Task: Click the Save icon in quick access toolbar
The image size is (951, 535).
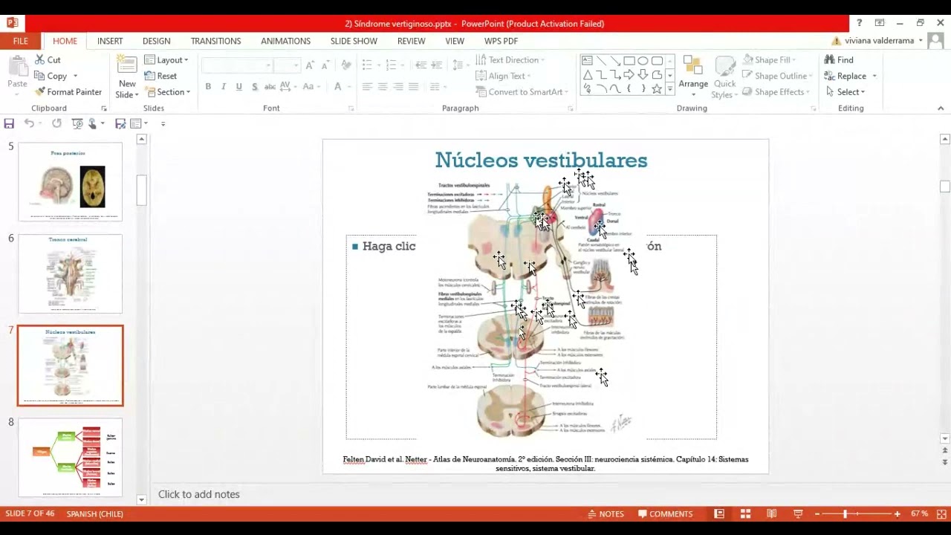Action: 9,123
